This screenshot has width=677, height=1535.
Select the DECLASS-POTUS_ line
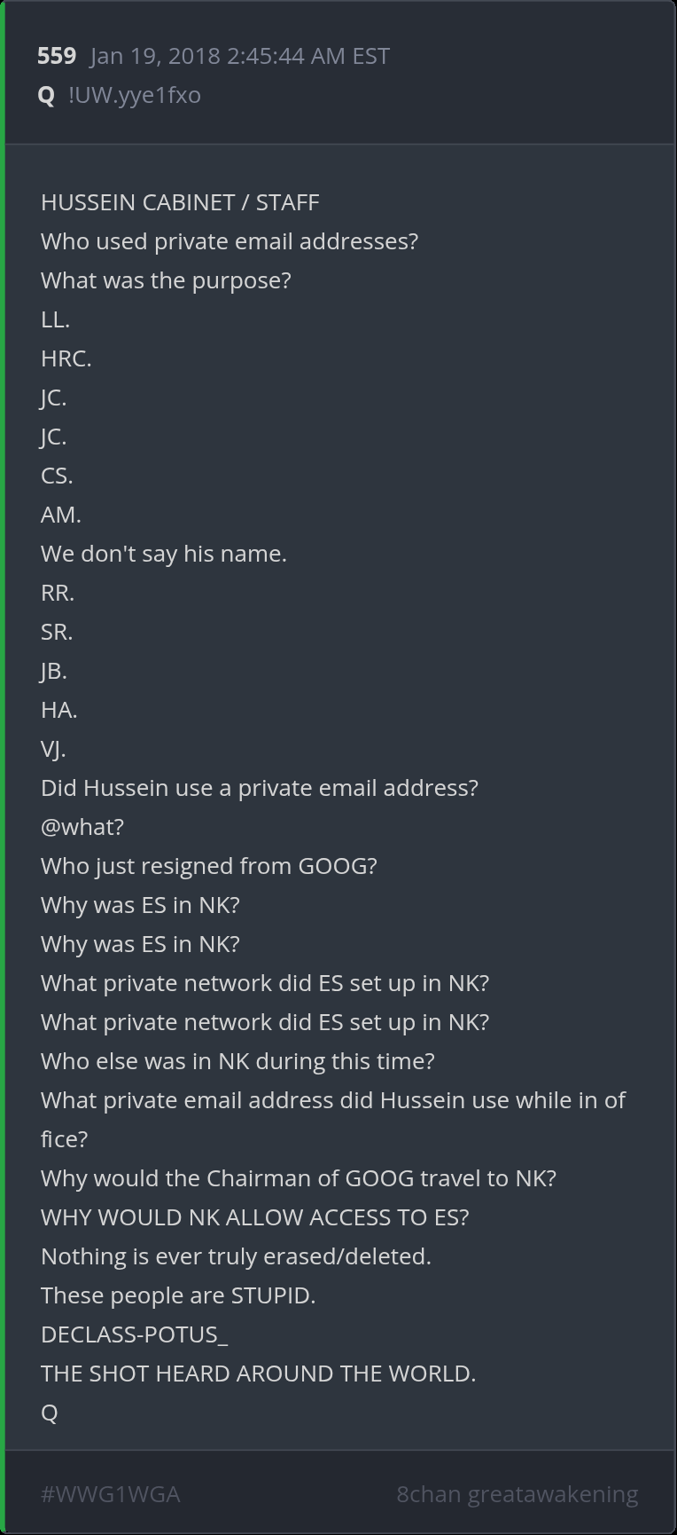(x=135, y=1334)
